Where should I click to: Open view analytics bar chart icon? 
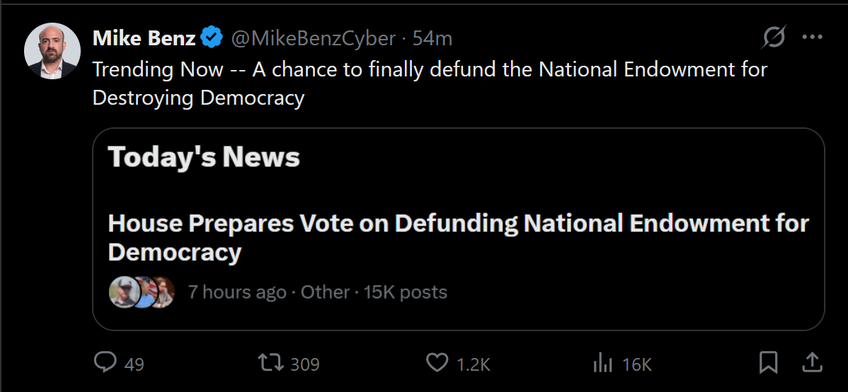coord(602,363)
